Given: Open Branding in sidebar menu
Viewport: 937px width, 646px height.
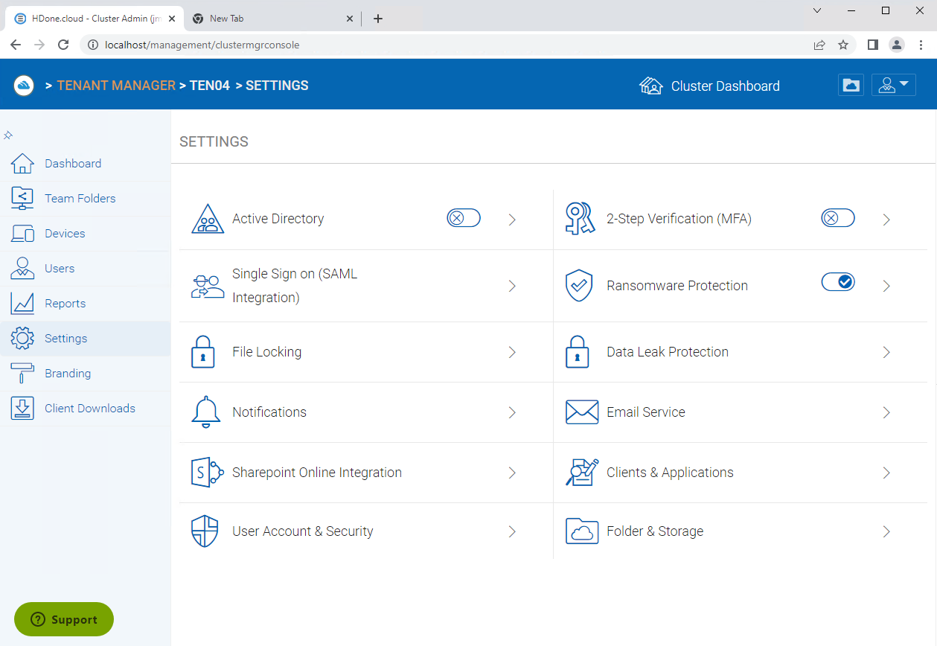Looking at the screenshot, I should [68, 374].
